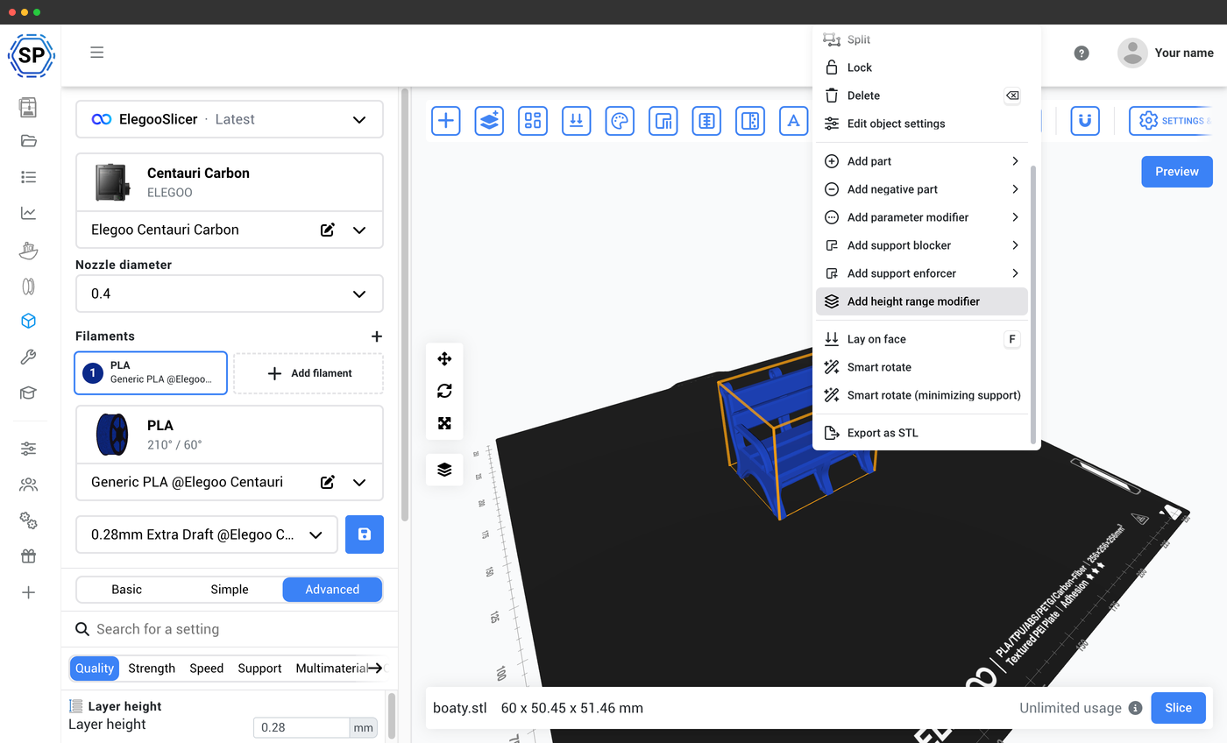Click the arrange objects grid toolbar icon
The width and height of the screenshot is (1227, 743).
point(533,121)
